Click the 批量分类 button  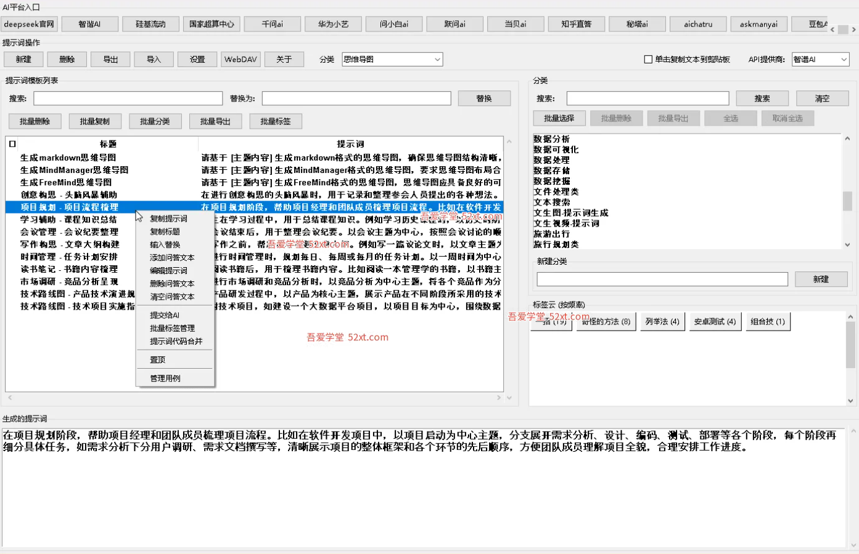point(155,121)
